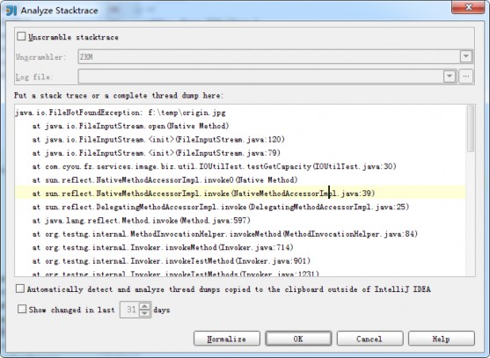Click the FileNotFoundException first trace line
Screen dimensions: 490x358
(121, 113)
